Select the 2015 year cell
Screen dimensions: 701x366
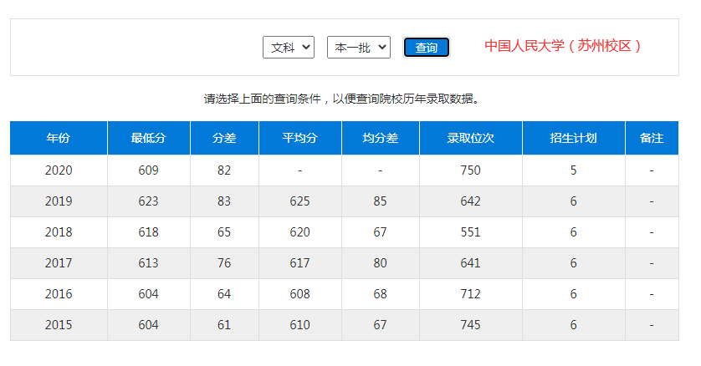pos(59,325)
